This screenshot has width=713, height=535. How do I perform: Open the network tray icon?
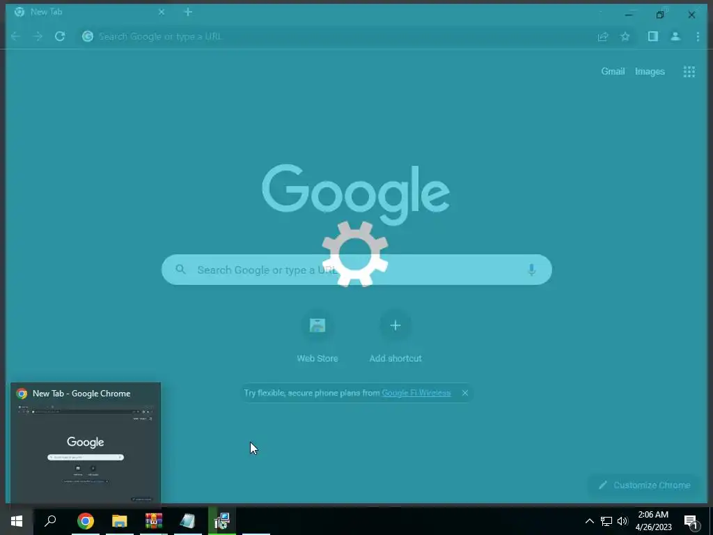click(x=606, y=521)
